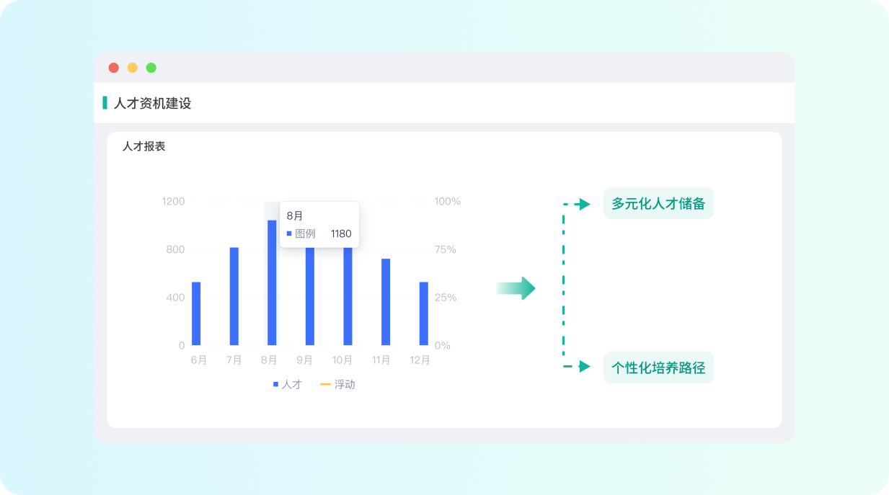This screenshot has width=889, height=495.
Task: Click the 7月 bar in the chart
Action: click(234, 296)
